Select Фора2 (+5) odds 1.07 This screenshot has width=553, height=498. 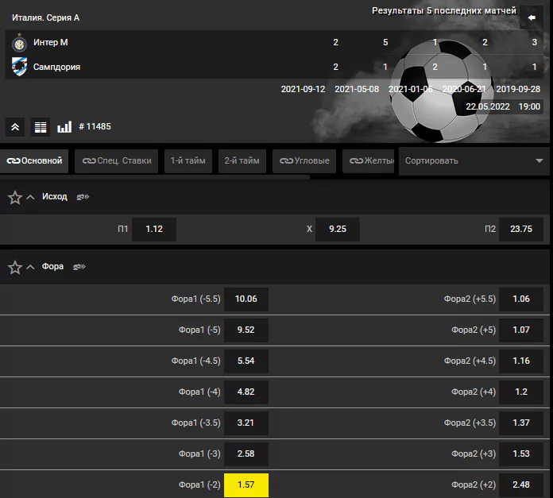tap(521, 330)
